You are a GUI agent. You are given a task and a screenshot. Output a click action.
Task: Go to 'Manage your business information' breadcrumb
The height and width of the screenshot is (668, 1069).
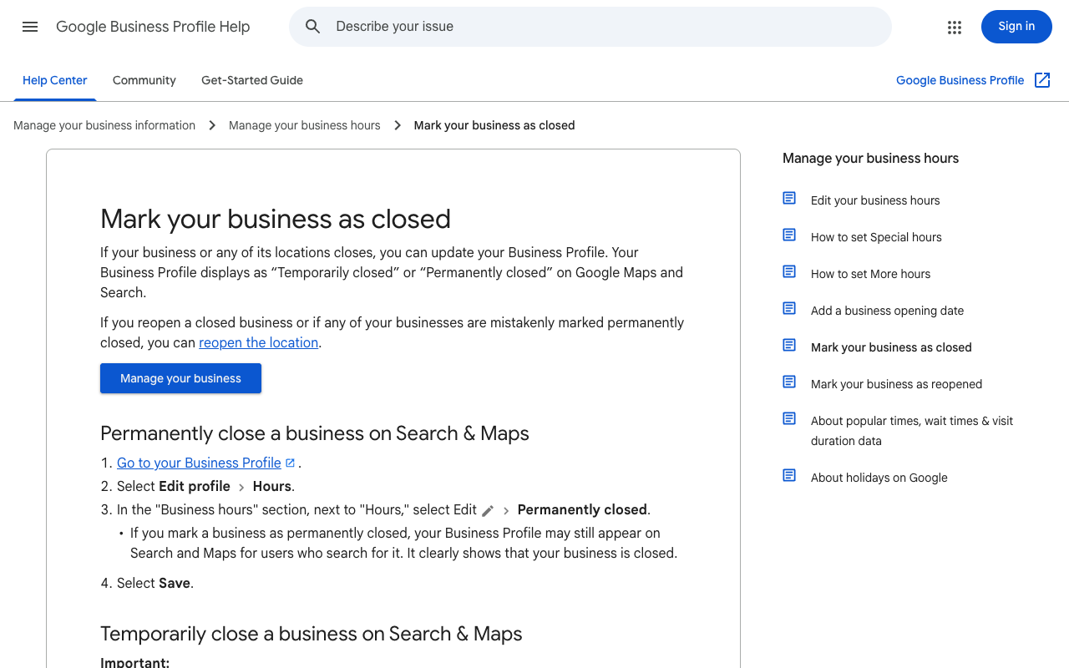point(104,125)
